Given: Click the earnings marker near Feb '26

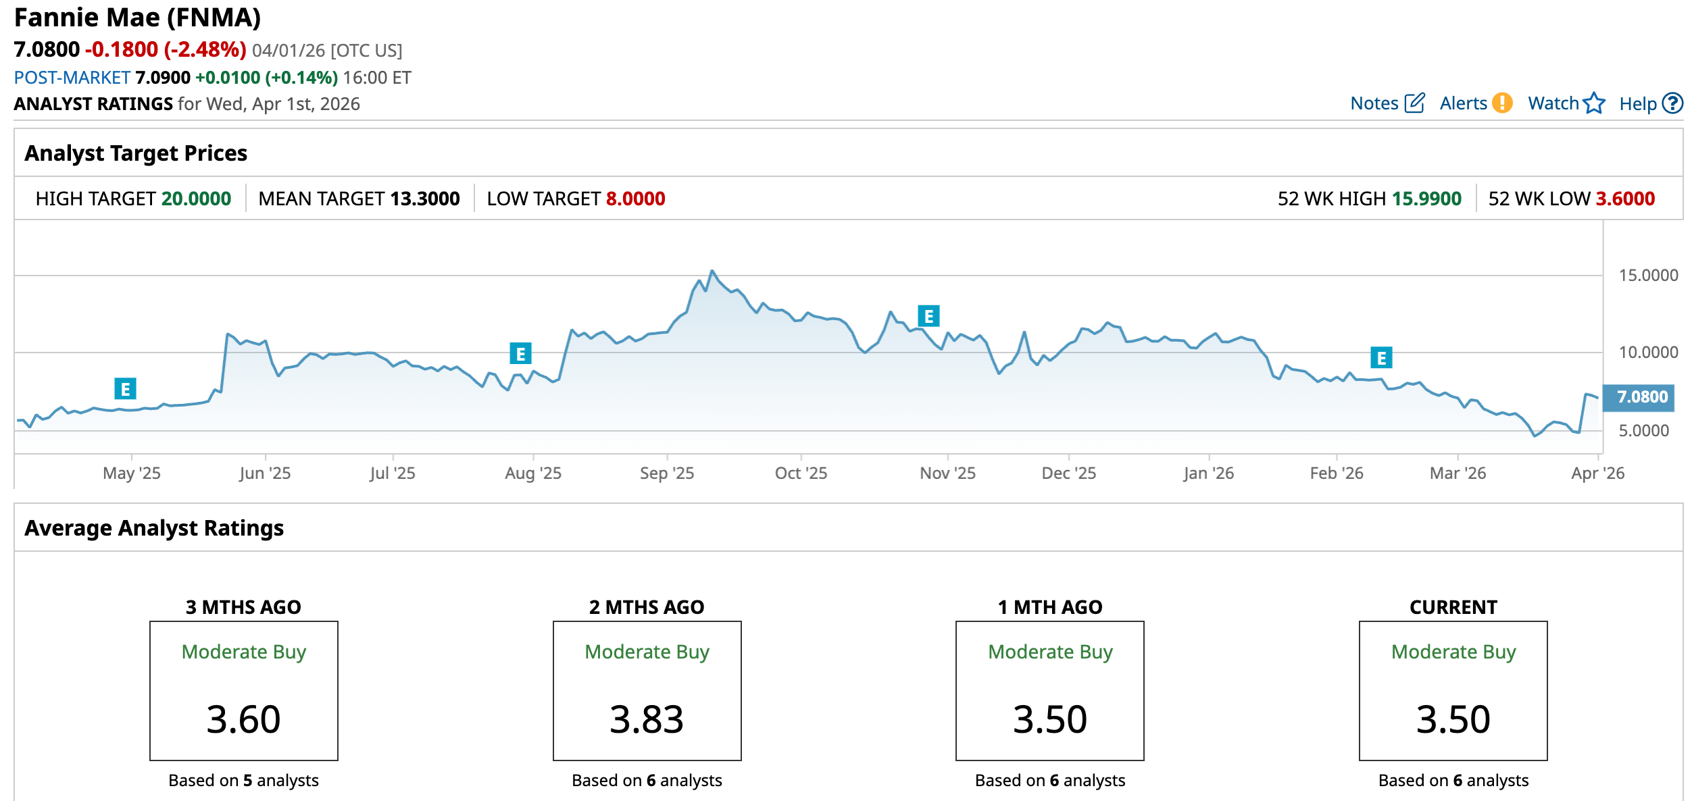Looking at the screenshot, I should click(x=1381, y=358).
